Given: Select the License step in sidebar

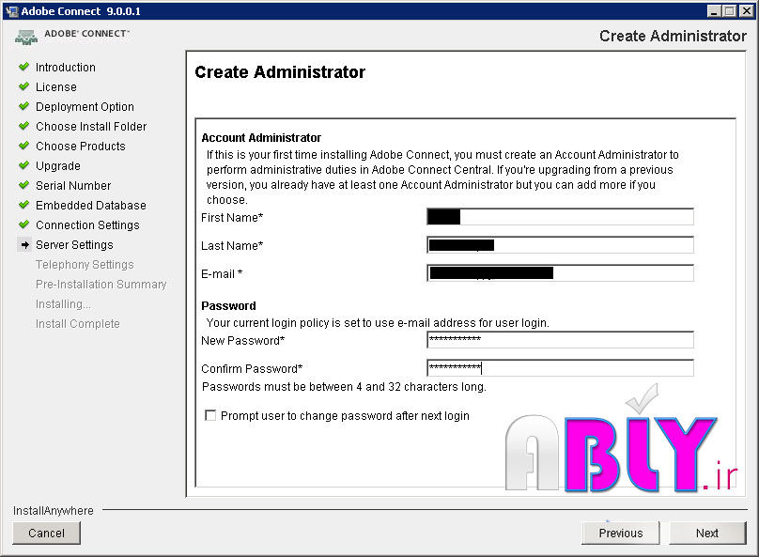Looking at the screenshot, I should [56, 87].
